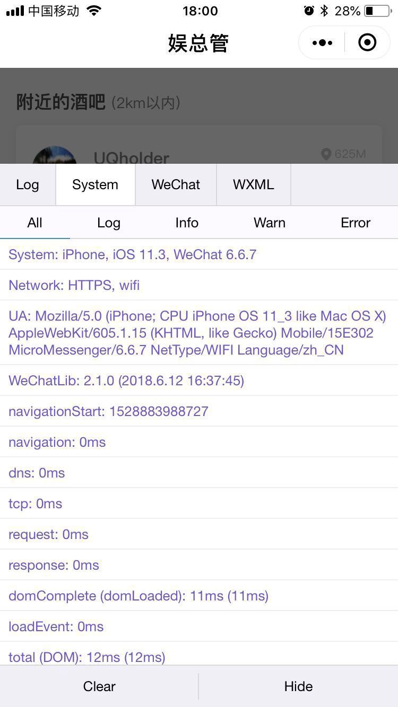Tap the 18:00 status bar clock

pos(200,11)
